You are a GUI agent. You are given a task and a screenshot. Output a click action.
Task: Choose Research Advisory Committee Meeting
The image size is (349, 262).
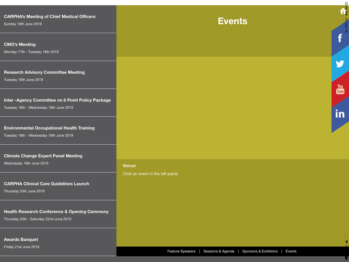pos(58,75)
